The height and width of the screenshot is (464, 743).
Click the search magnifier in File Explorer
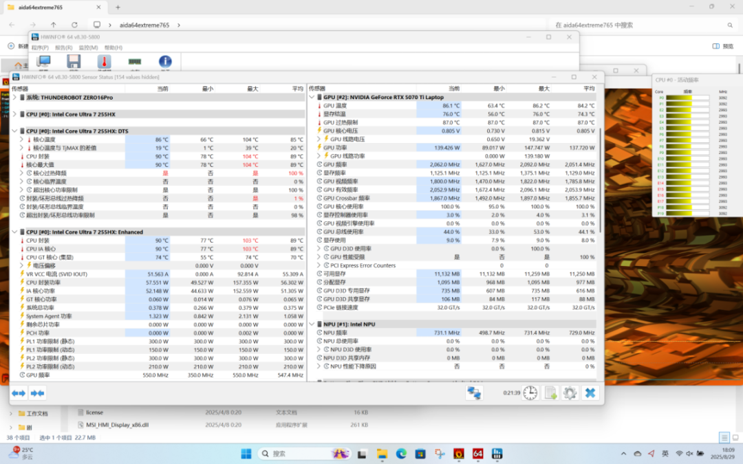pyautogui.click(x=730, y=25)
